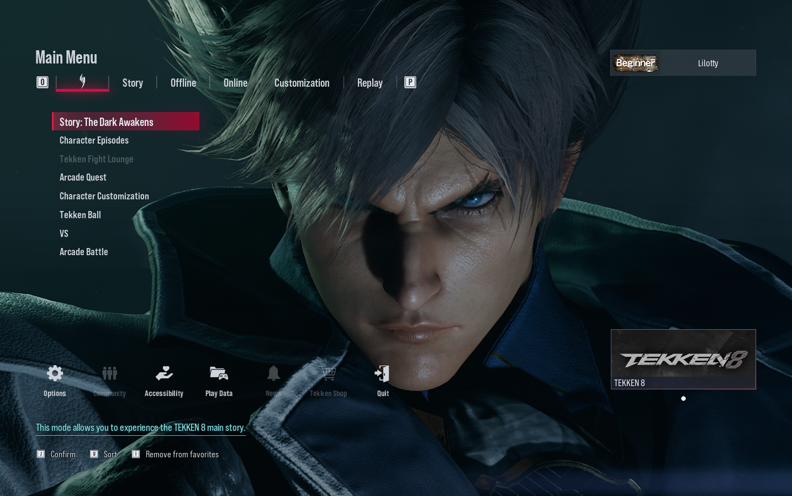Image resolution: width=792 pixels, height=496 pixels.
Task: Switch to the Replay tab
Action: tap(370, 83)
